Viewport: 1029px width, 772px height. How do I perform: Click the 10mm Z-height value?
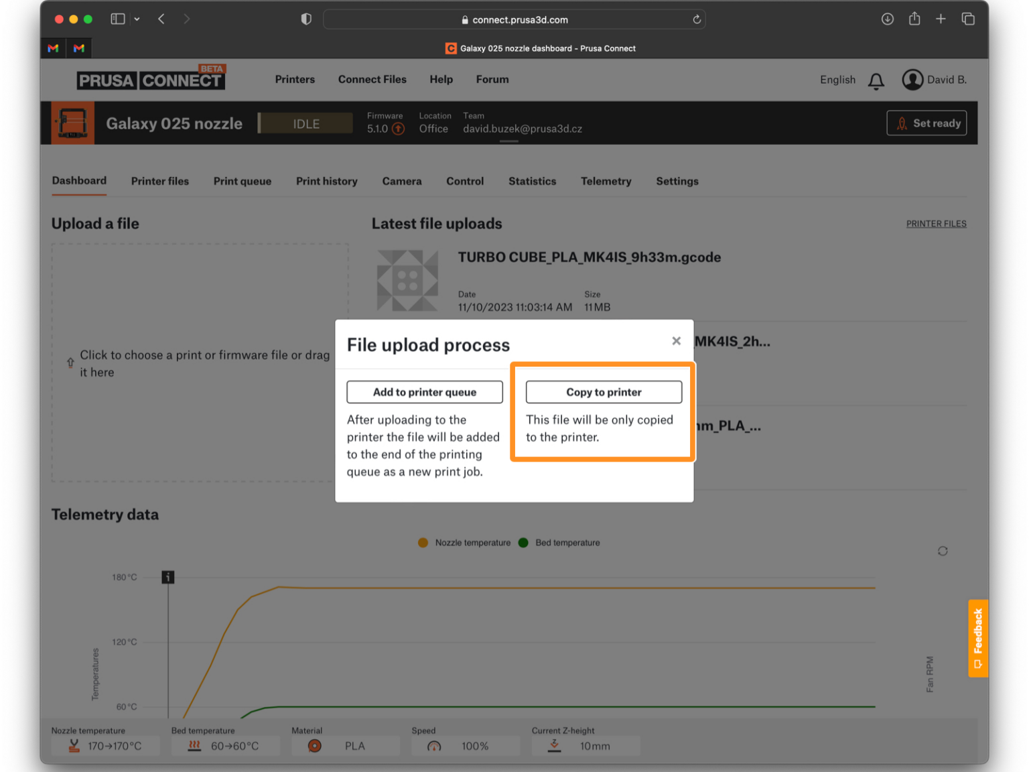click(x=595, y=746)
